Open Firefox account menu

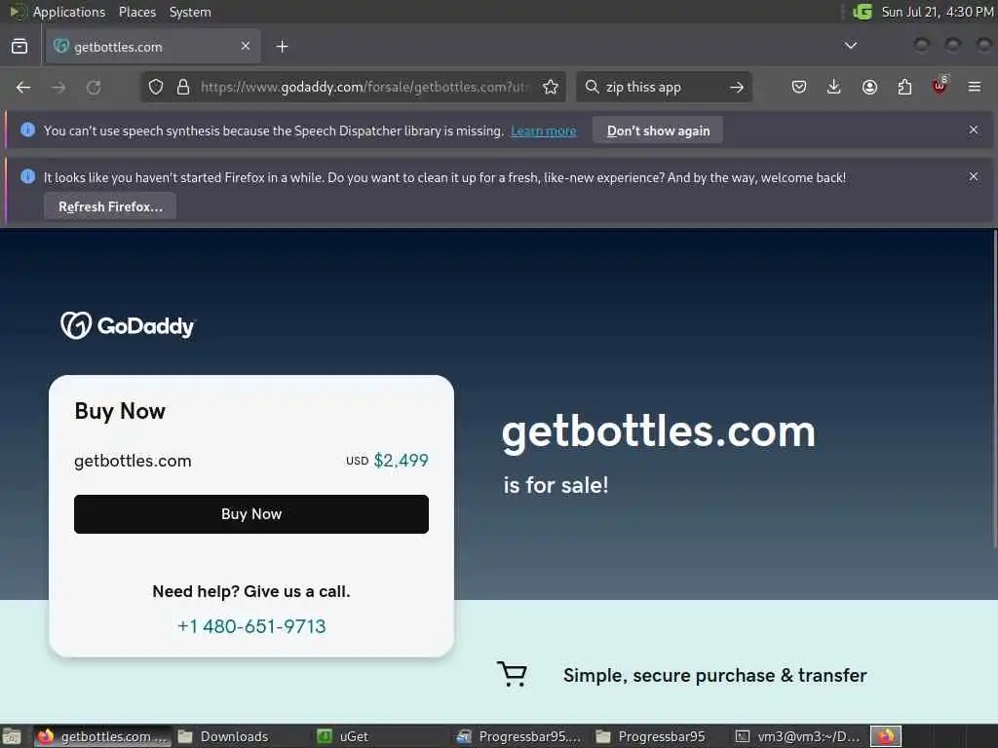(x=869, y=87)
